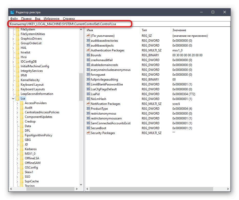Viewport: 239px width, 200px height.
Task: Click values pane horizontal scroll right arrow
Action: click(x=228, y=189)
